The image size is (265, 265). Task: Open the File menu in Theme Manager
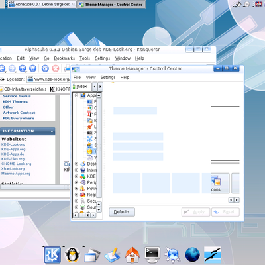(77, 78)
